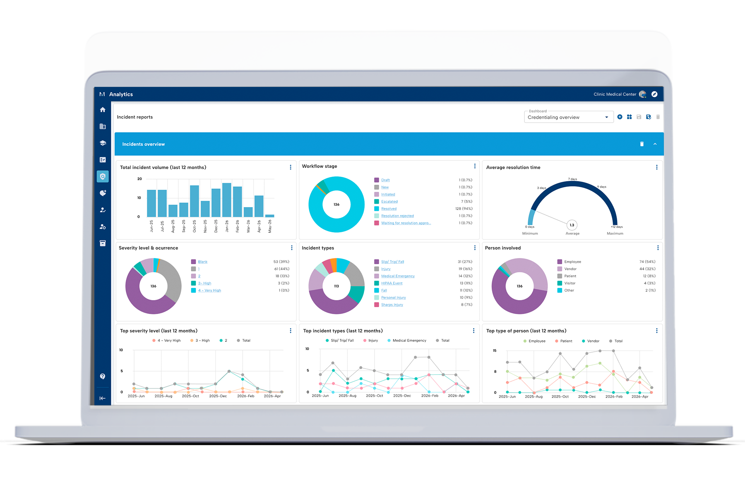The width and height of the screenshot is (745, 496).
Task: Collapse the sidebar with arrow icon
Action: [103, 398]
